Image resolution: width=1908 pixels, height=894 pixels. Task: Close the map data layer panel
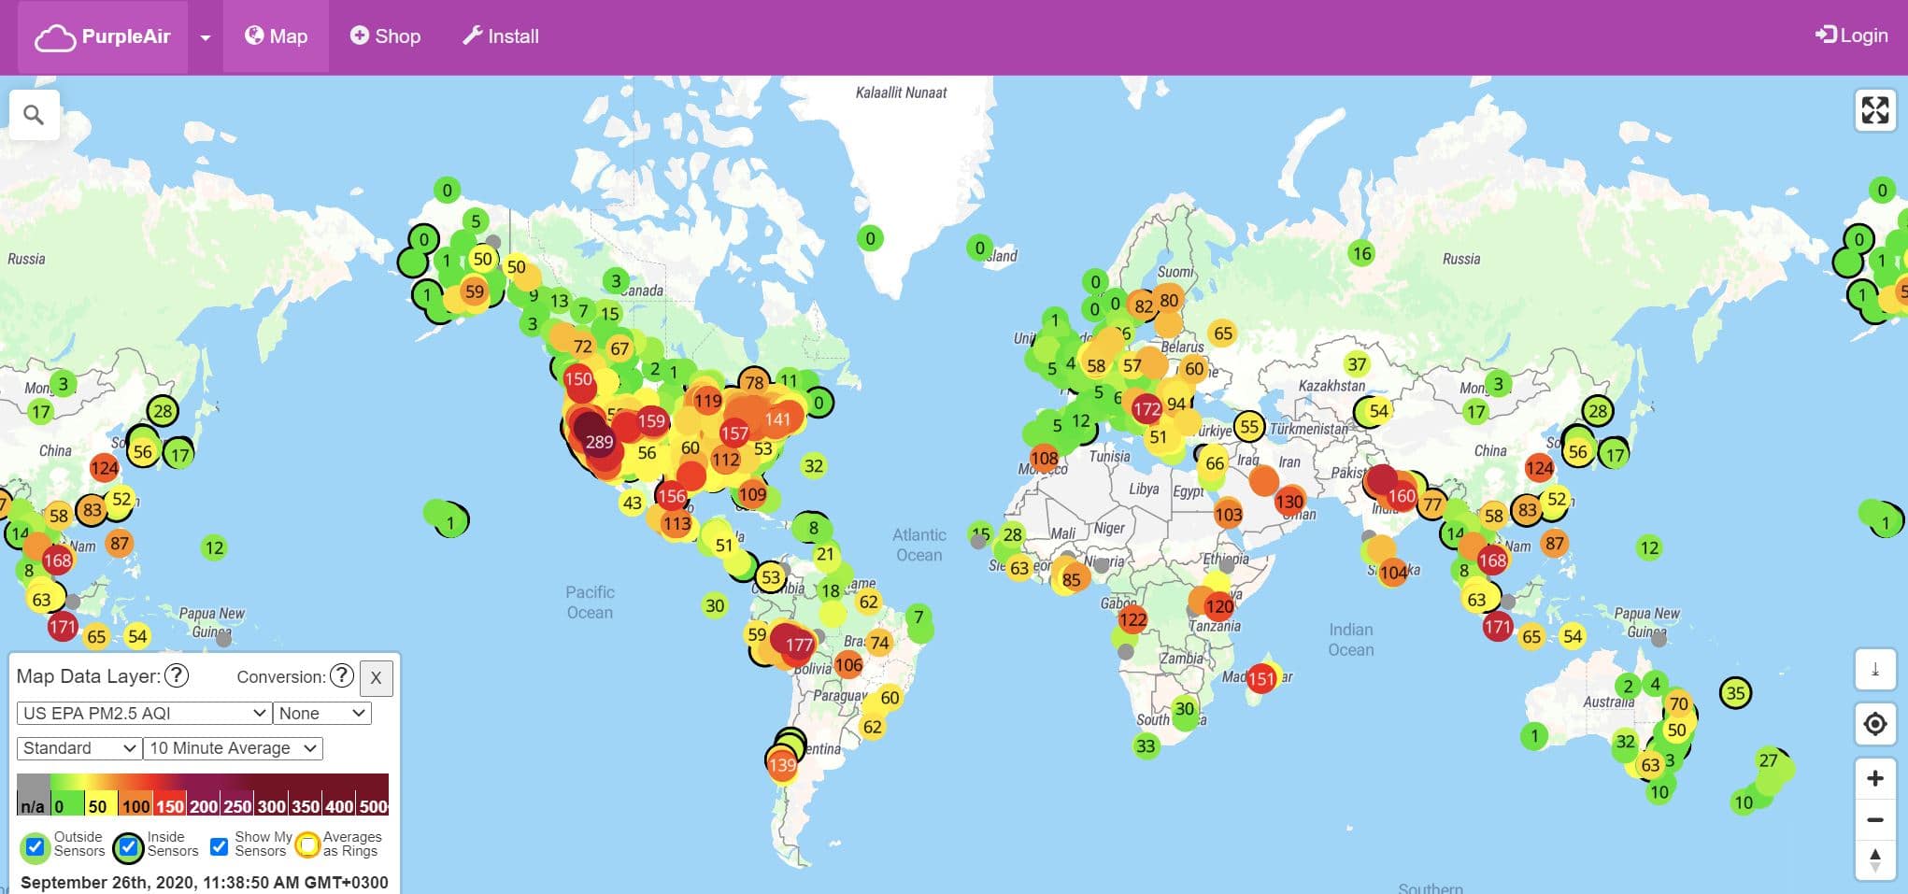click(376, 677)
